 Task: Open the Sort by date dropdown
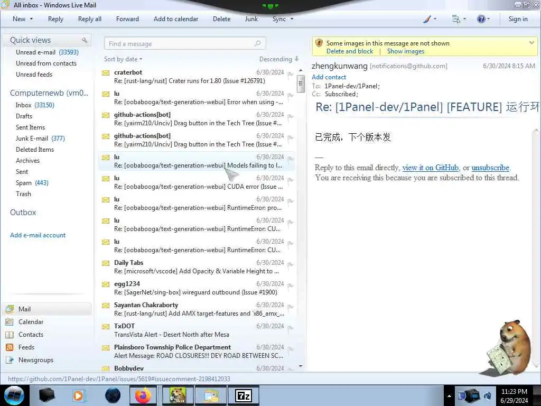(x=123, y=59)
